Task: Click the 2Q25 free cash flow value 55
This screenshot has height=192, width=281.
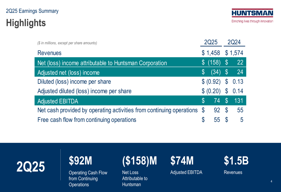Action: coord(217,120)
